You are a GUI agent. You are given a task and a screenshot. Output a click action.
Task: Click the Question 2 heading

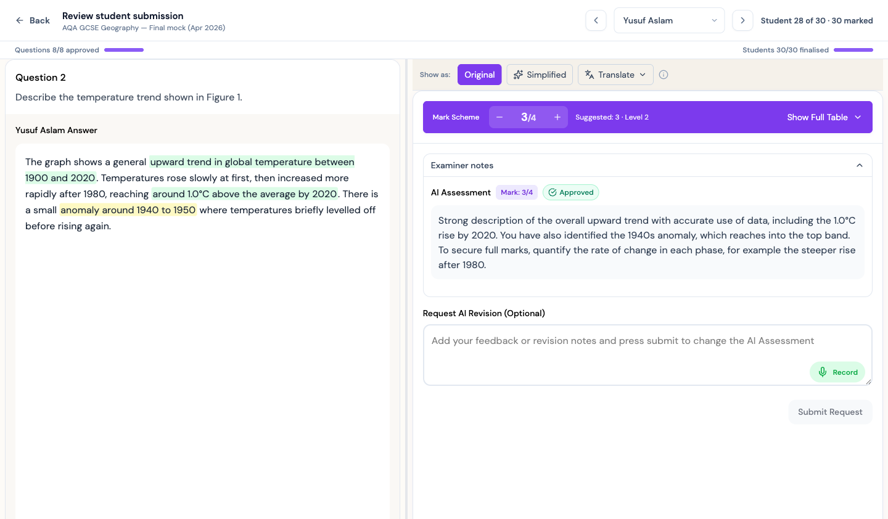click(41, 78)
